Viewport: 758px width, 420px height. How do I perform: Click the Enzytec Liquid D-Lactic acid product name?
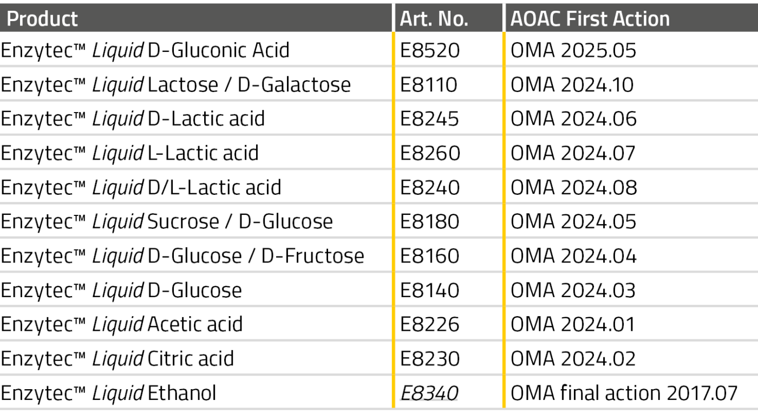pyautogui.click(x=132, y=119)
